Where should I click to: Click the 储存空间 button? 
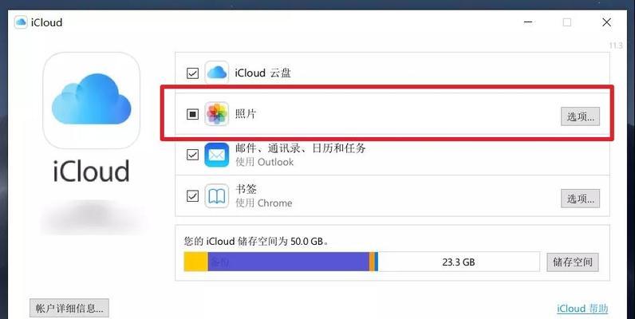point(573,262)
